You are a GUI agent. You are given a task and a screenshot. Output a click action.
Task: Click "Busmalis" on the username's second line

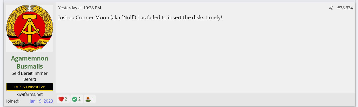30,66
